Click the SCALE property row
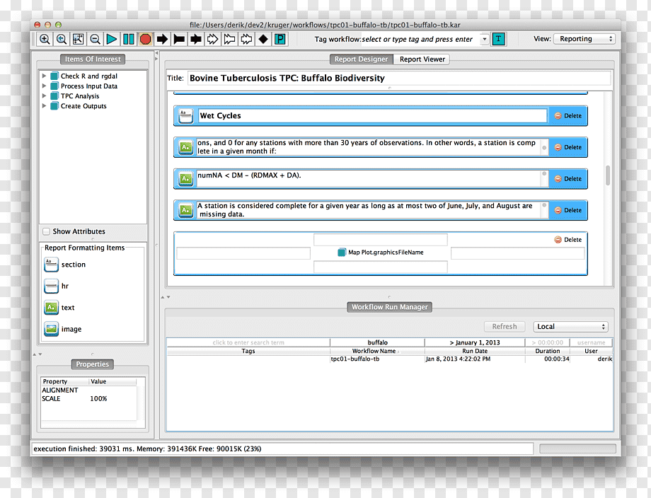 [89, 399]
